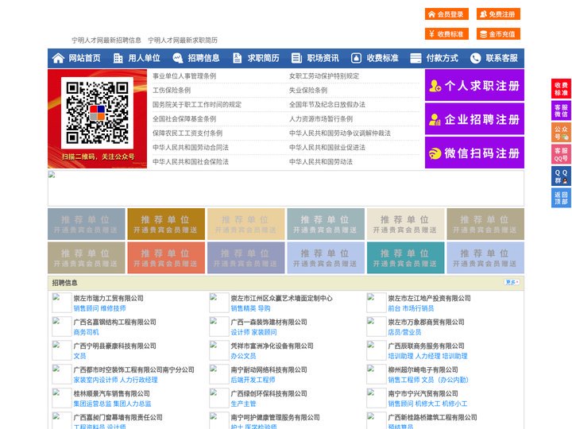Click the teal 推荐单位 banner
Image resolution: width=572 pixels, height=429 pixels.
(406, 257)
